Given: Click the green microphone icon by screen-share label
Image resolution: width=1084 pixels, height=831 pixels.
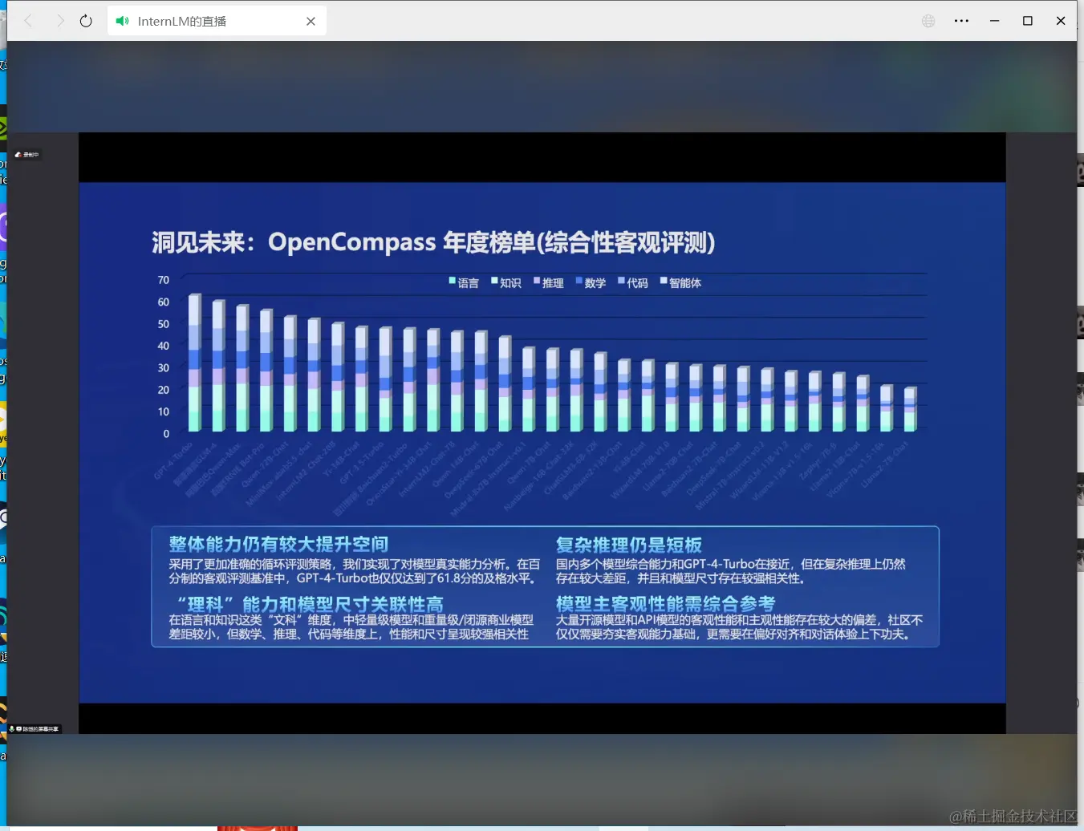Looking at the screenshot, I should click(12, 729).
